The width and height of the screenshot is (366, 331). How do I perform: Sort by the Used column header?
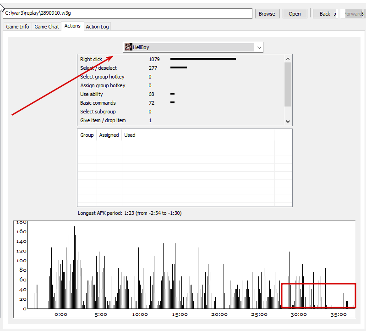pyautogui.click(x=198, y=135)
